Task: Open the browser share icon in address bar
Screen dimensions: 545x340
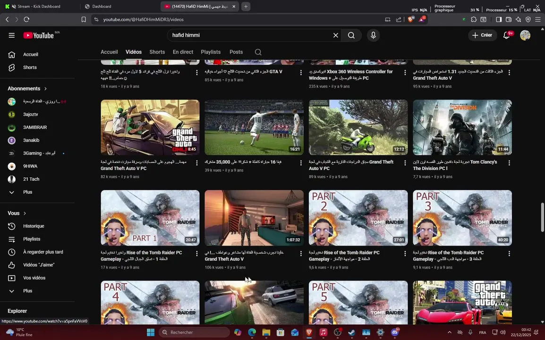Action: coord(398,20)
